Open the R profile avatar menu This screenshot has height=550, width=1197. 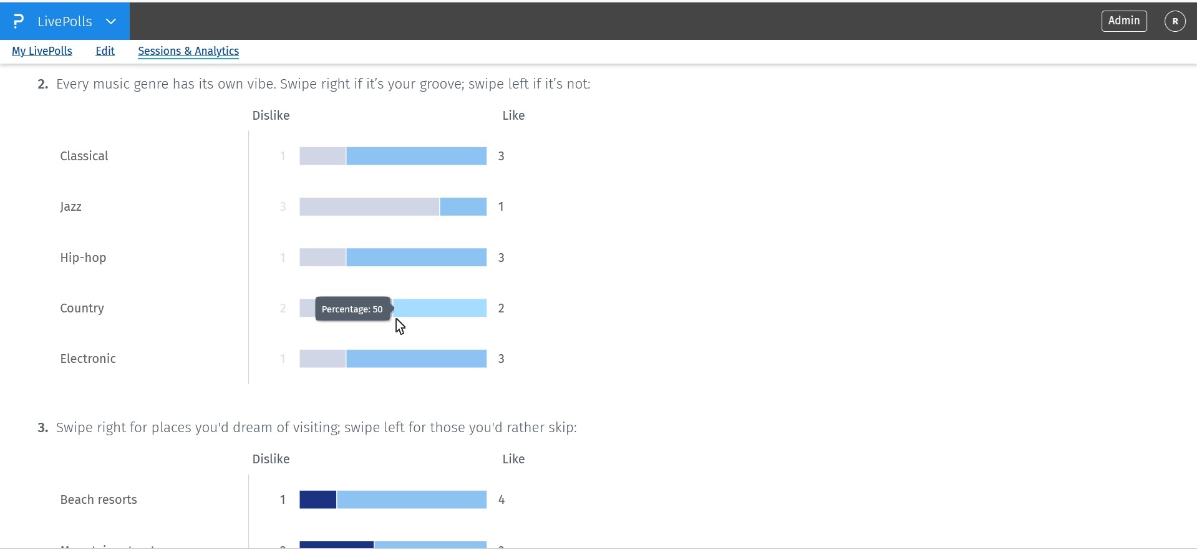1175,21
